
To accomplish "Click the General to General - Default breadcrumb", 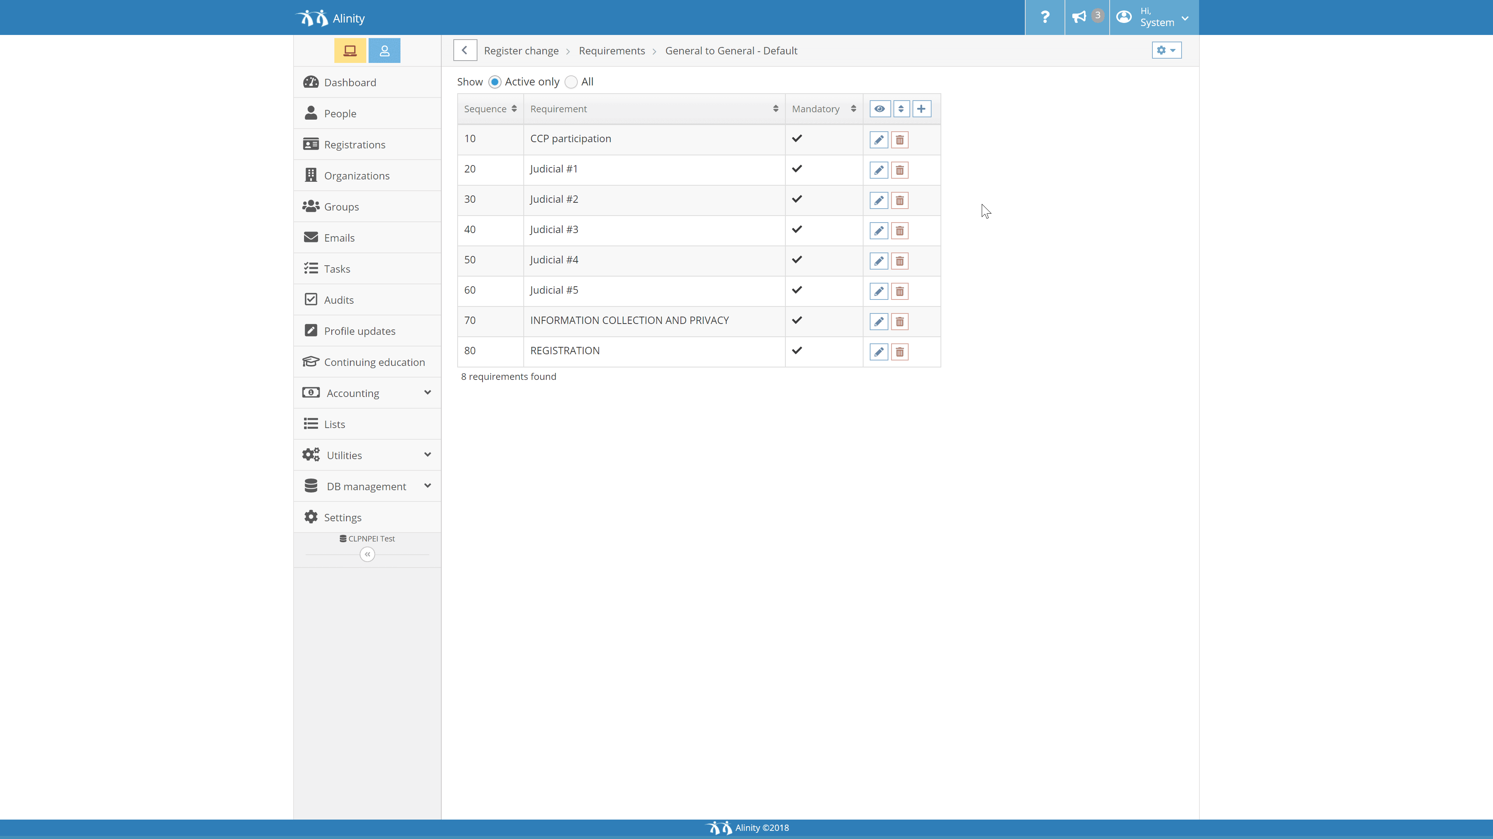I will pos(731,51).
